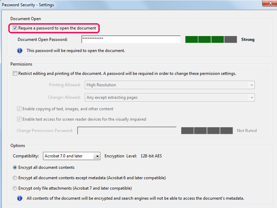Screen dimensions: 277x208
Task: Click the '128-bit AES' encryption level text
Action: tap(151, 156)
